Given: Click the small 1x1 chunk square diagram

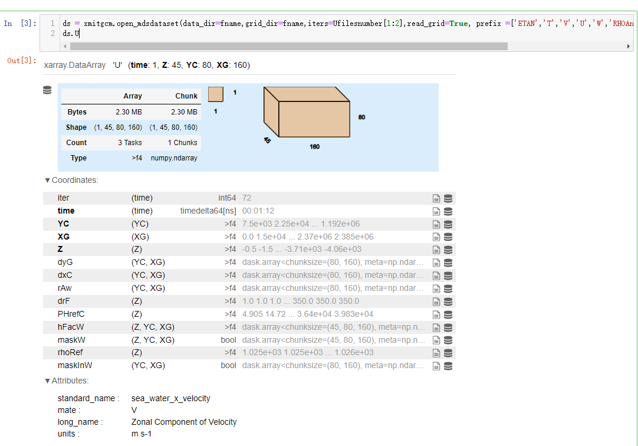Looking at the screenshot, I should [216, 94].
